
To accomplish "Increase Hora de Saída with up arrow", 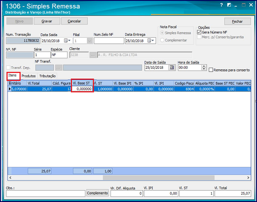I will coord(204,66).
